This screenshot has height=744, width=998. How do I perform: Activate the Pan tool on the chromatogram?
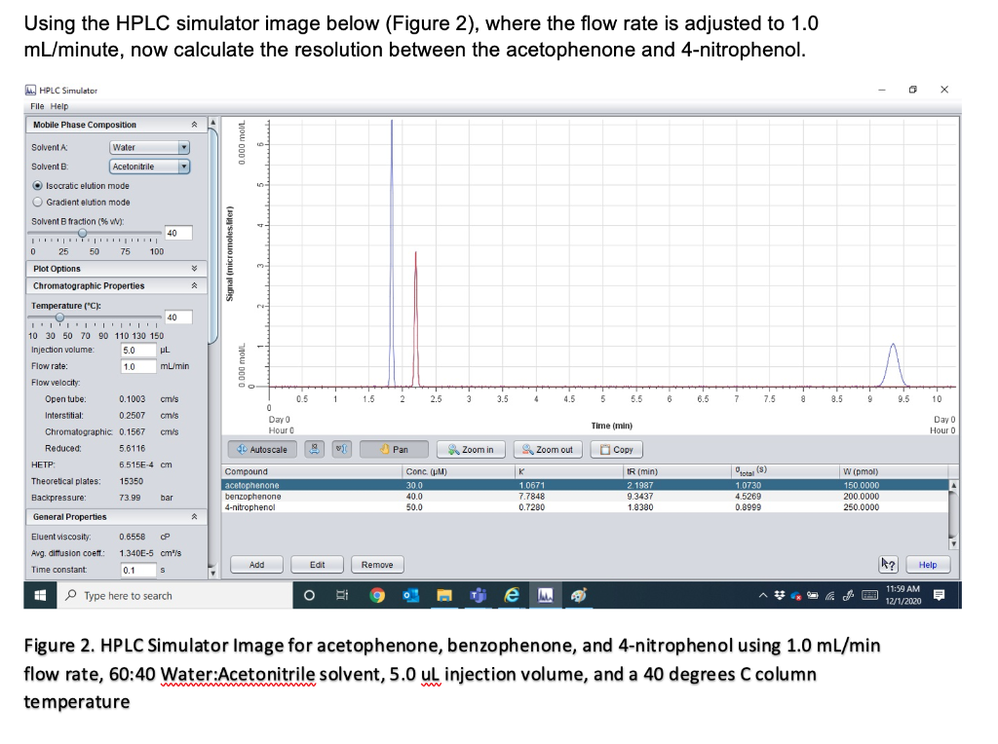tap(394, 449)
